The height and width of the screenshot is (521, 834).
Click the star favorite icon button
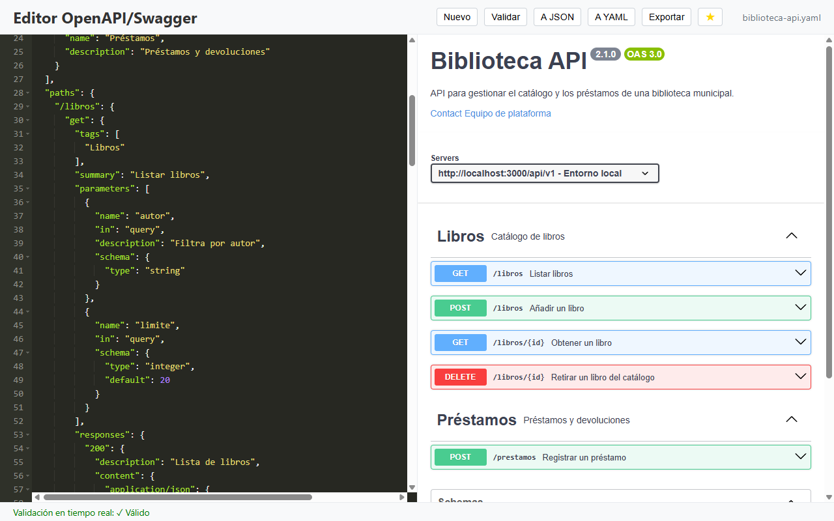tap(710, 17)
